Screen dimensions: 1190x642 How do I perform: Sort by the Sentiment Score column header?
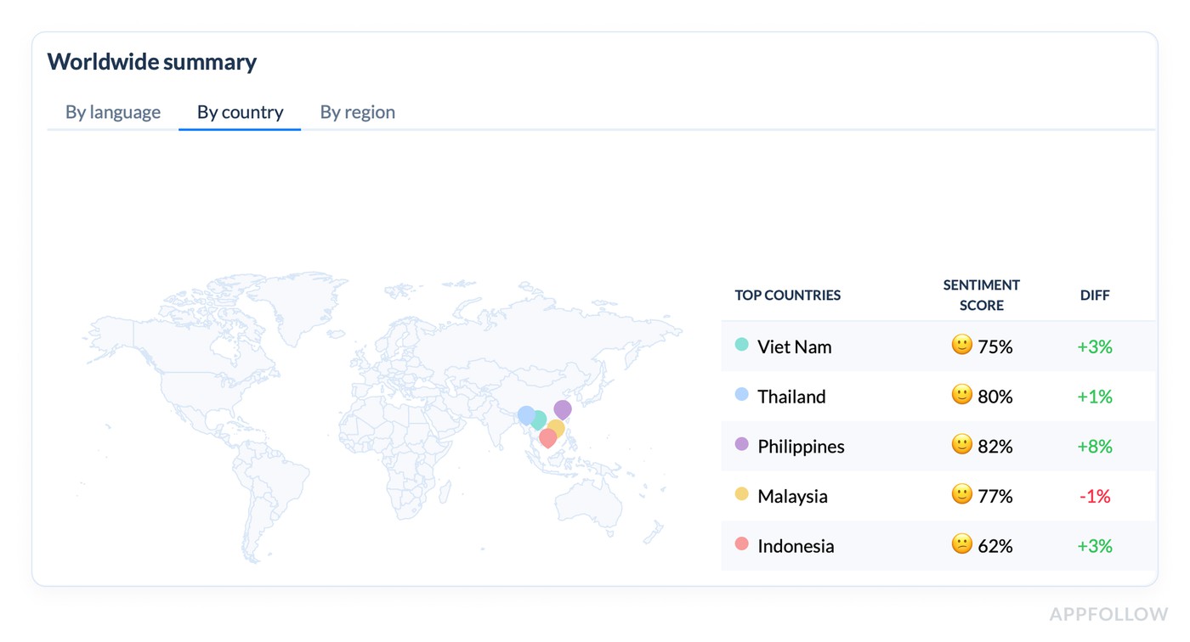[981, 294]
